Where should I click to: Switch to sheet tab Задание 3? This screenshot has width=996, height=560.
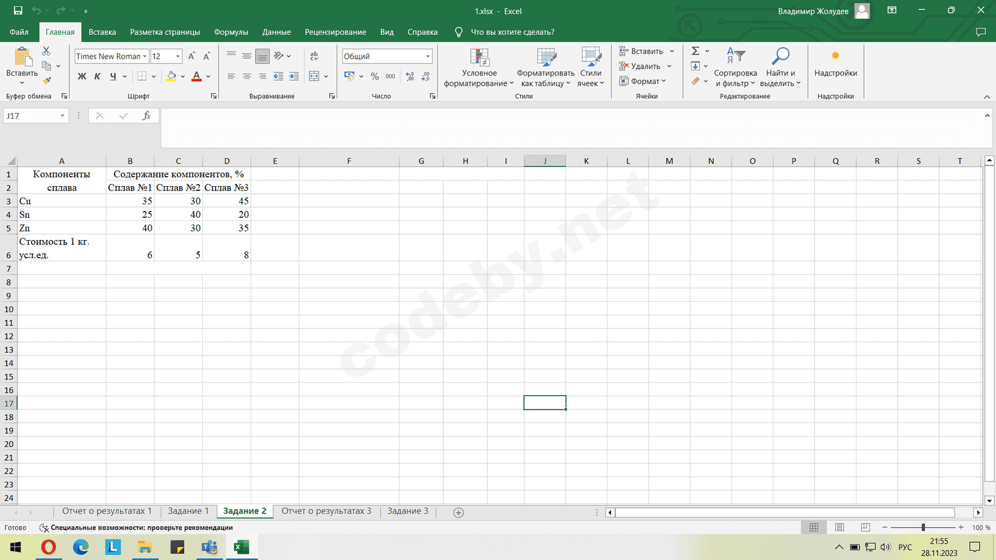point(408,511)
